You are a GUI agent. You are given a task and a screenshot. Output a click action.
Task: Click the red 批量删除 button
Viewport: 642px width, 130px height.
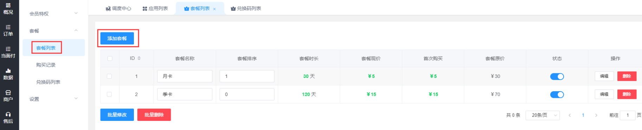[154, 115]
